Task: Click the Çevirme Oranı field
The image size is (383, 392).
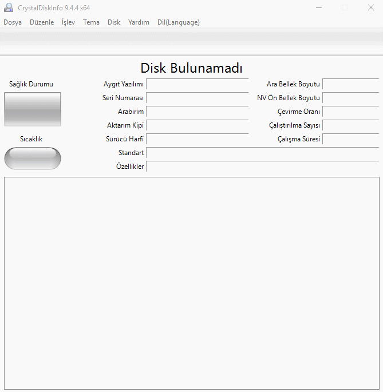Action: (351, 112)
